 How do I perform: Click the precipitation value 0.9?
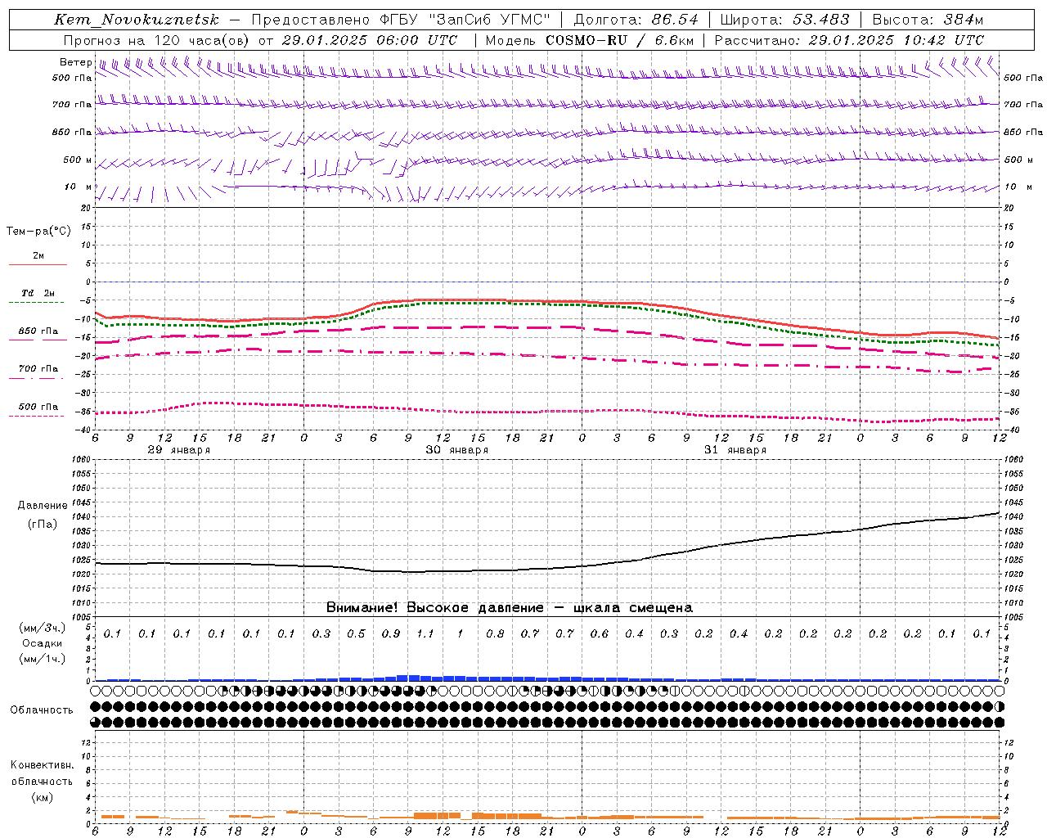[x=391, y=634]
